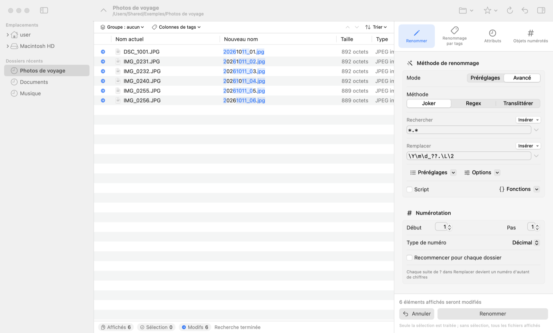Open the Groupe : aucun dropdown

122,27
